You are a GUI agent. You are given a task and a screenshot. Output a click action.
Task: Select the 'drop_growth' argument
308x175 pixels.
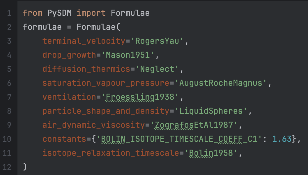69,55
